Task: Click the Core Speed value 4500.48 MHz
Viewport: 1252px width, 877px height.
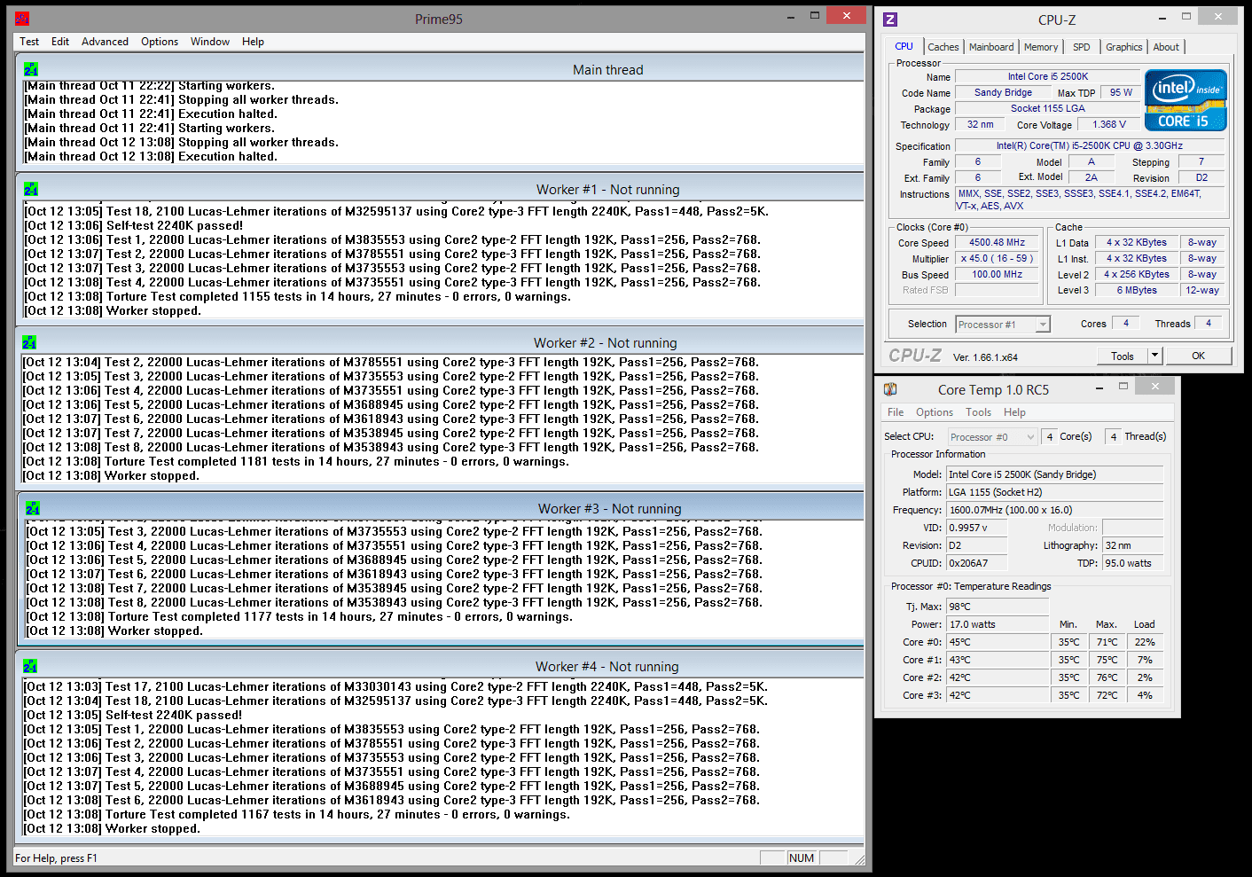Action: (997, 242)
